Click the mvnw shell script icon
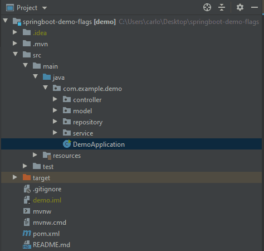Screen dimensions: 264x251 (x=27, y=211)
